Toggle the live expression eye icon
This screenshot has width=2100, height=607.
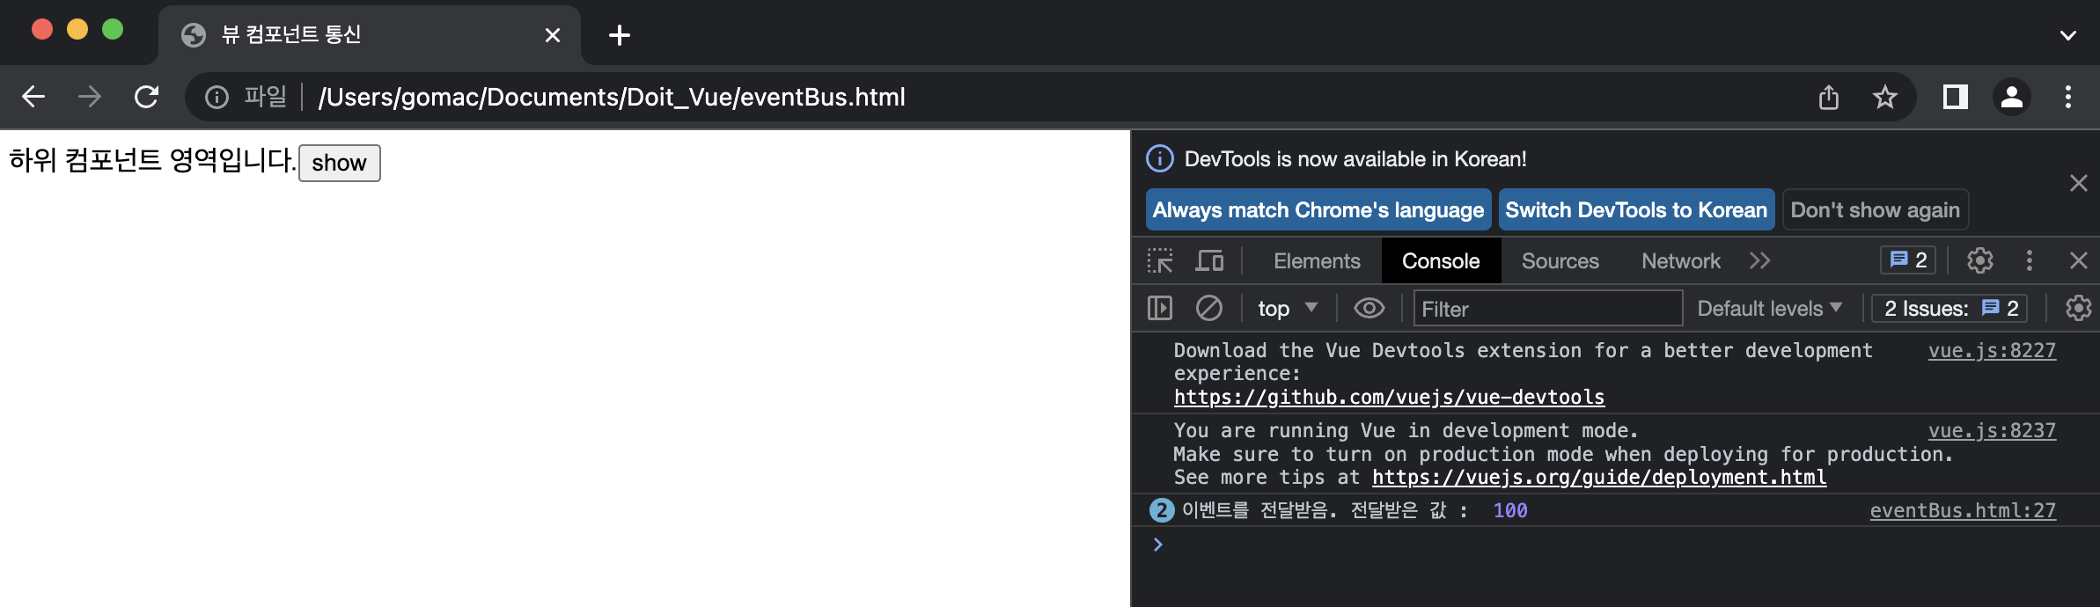click(x=1369, y=308)
